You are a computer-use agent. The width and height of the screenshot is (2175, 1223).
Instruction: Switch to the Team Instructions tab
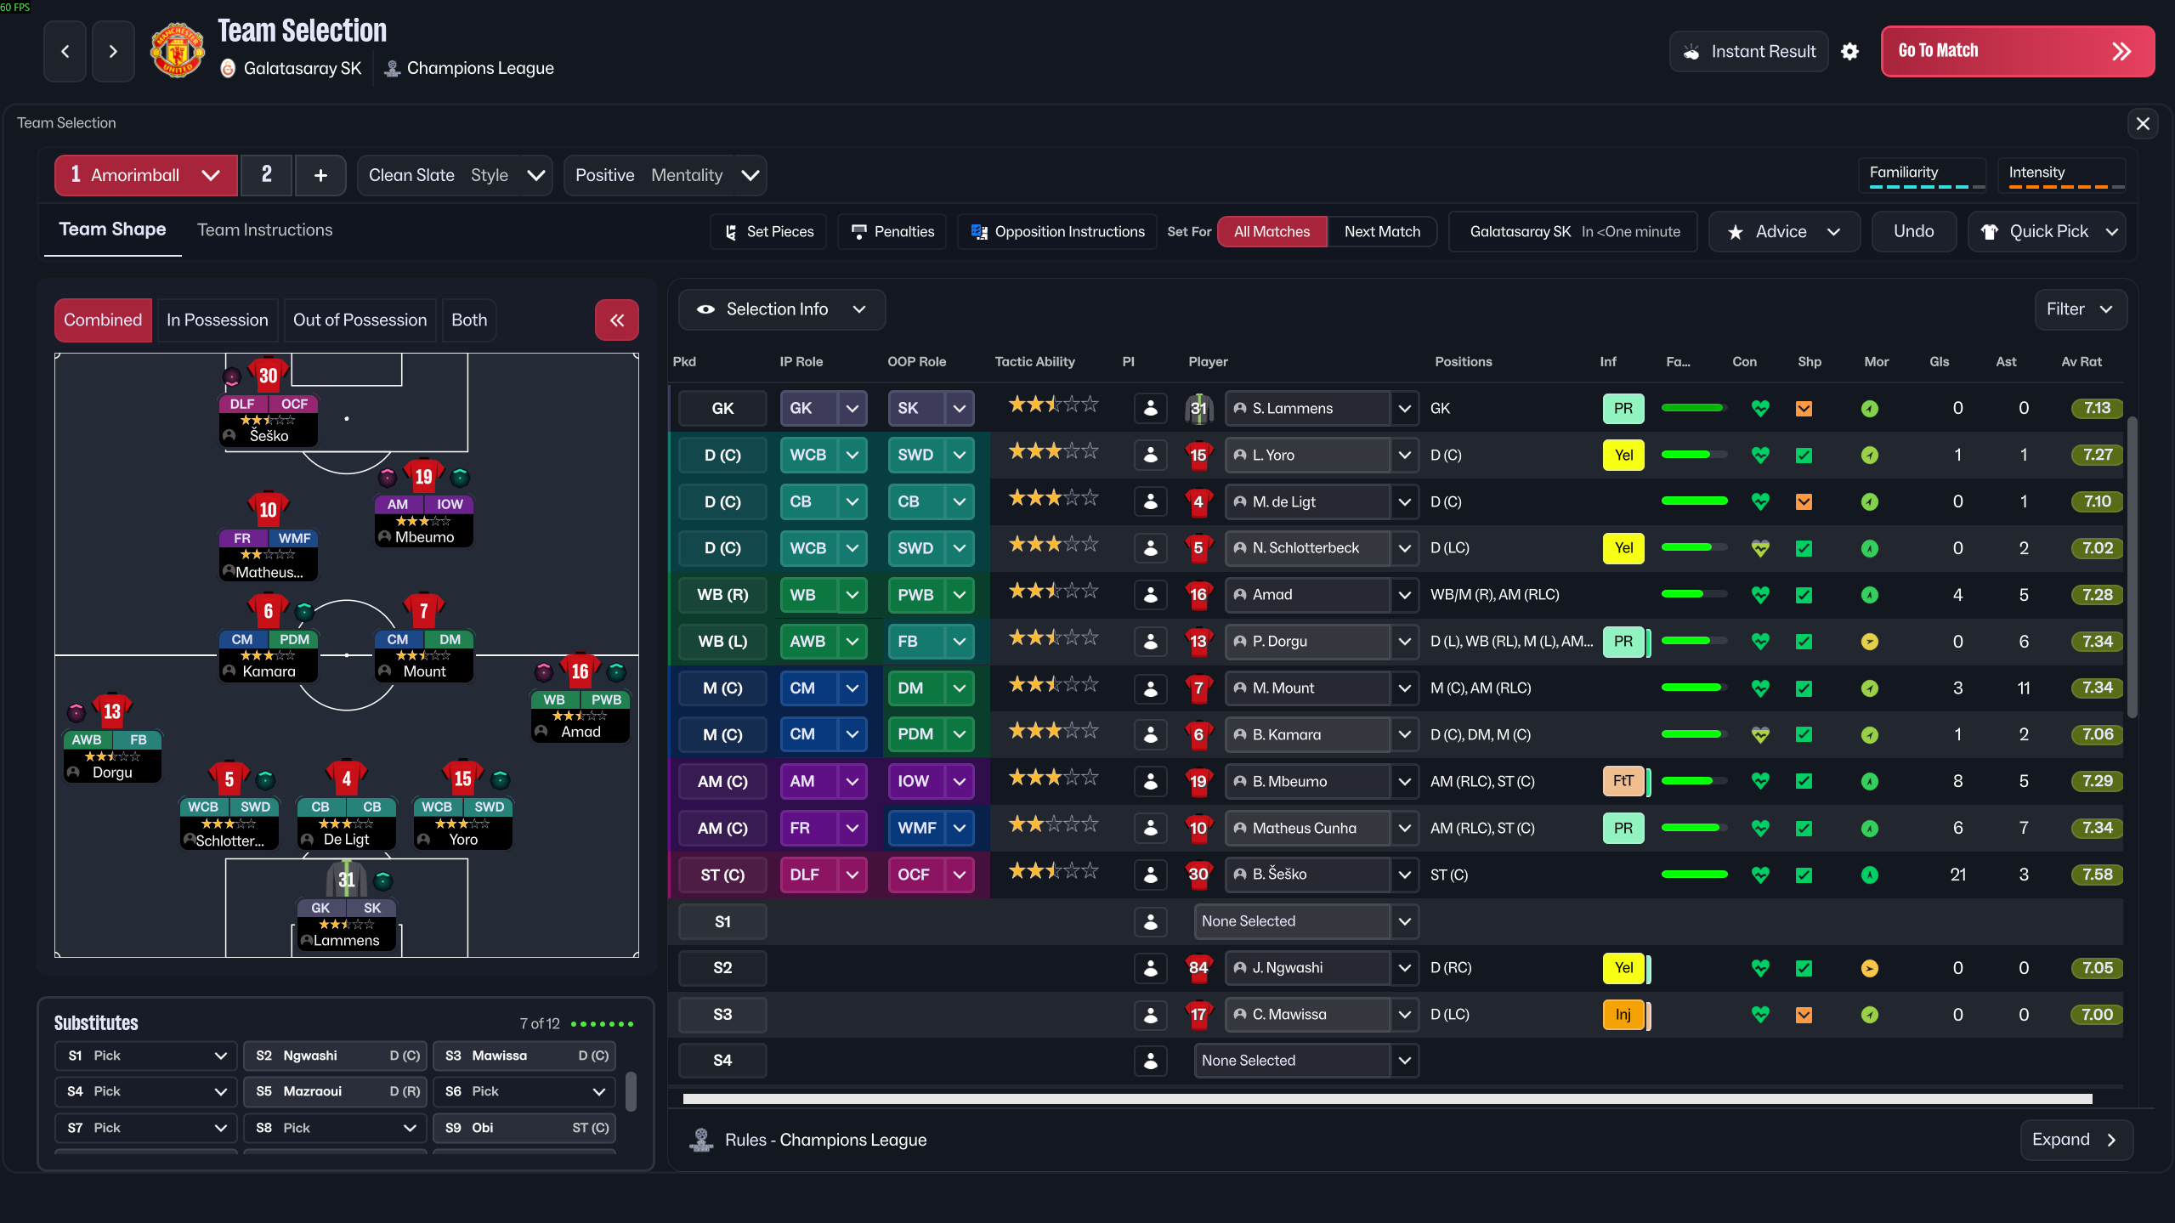264,229
